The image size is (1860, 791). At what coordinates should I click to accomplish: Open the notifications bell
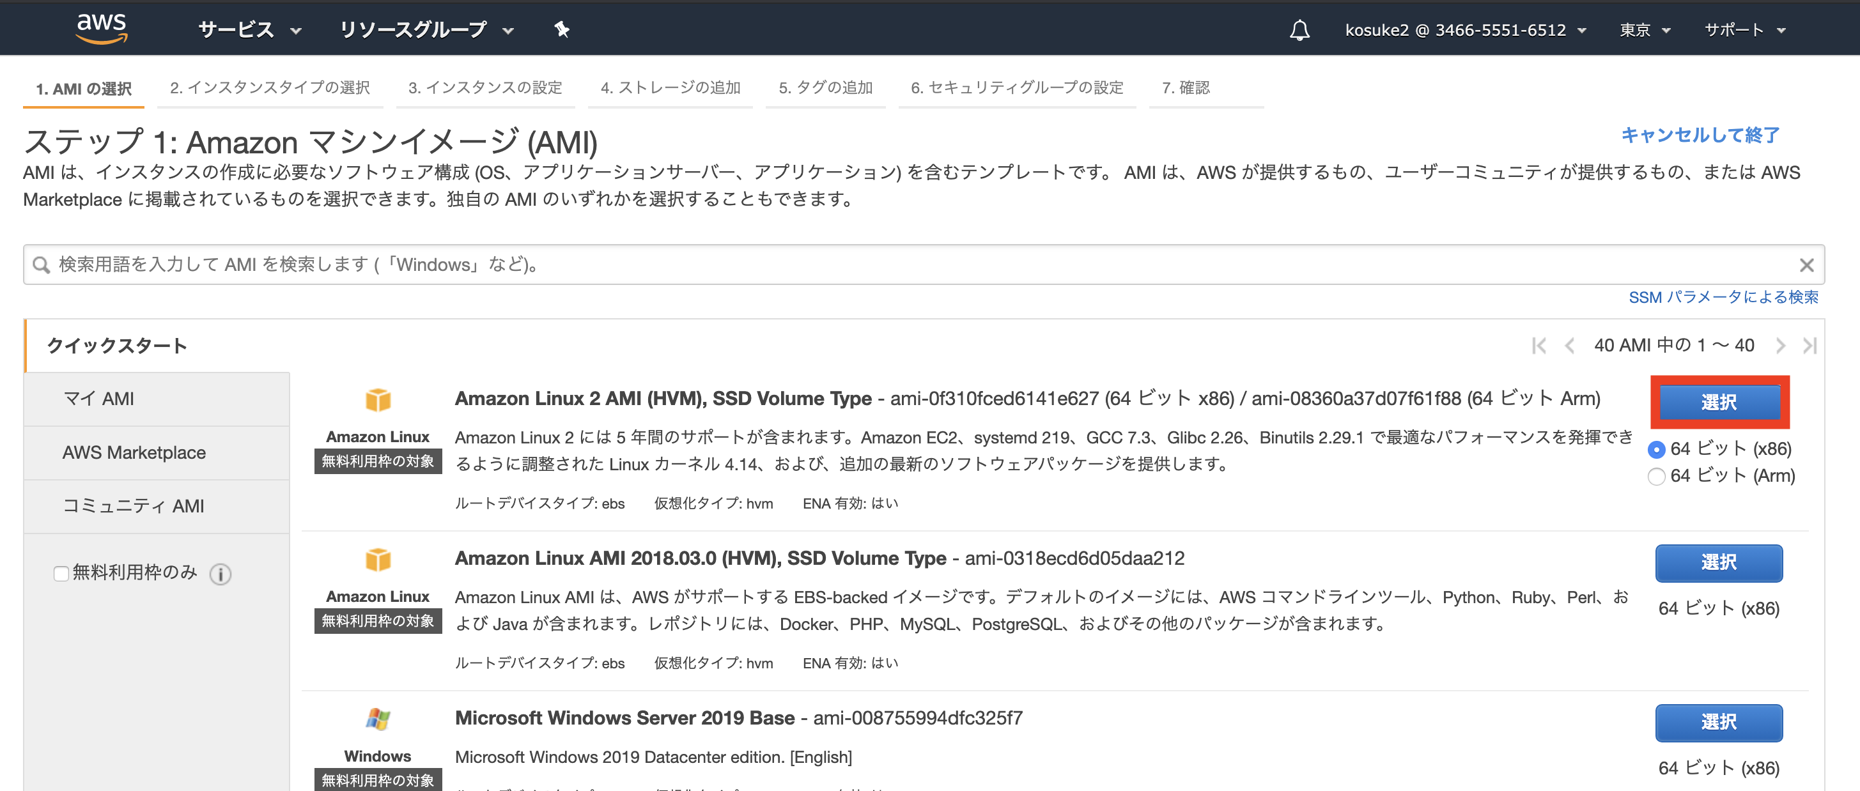[x=1299, y=29]
